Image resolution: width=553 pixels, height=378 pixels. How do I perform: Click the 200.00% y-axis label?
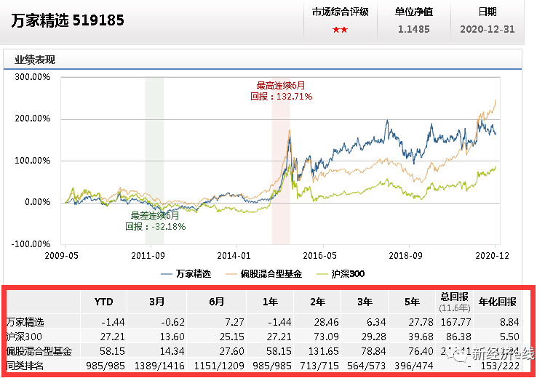(33, 118)
